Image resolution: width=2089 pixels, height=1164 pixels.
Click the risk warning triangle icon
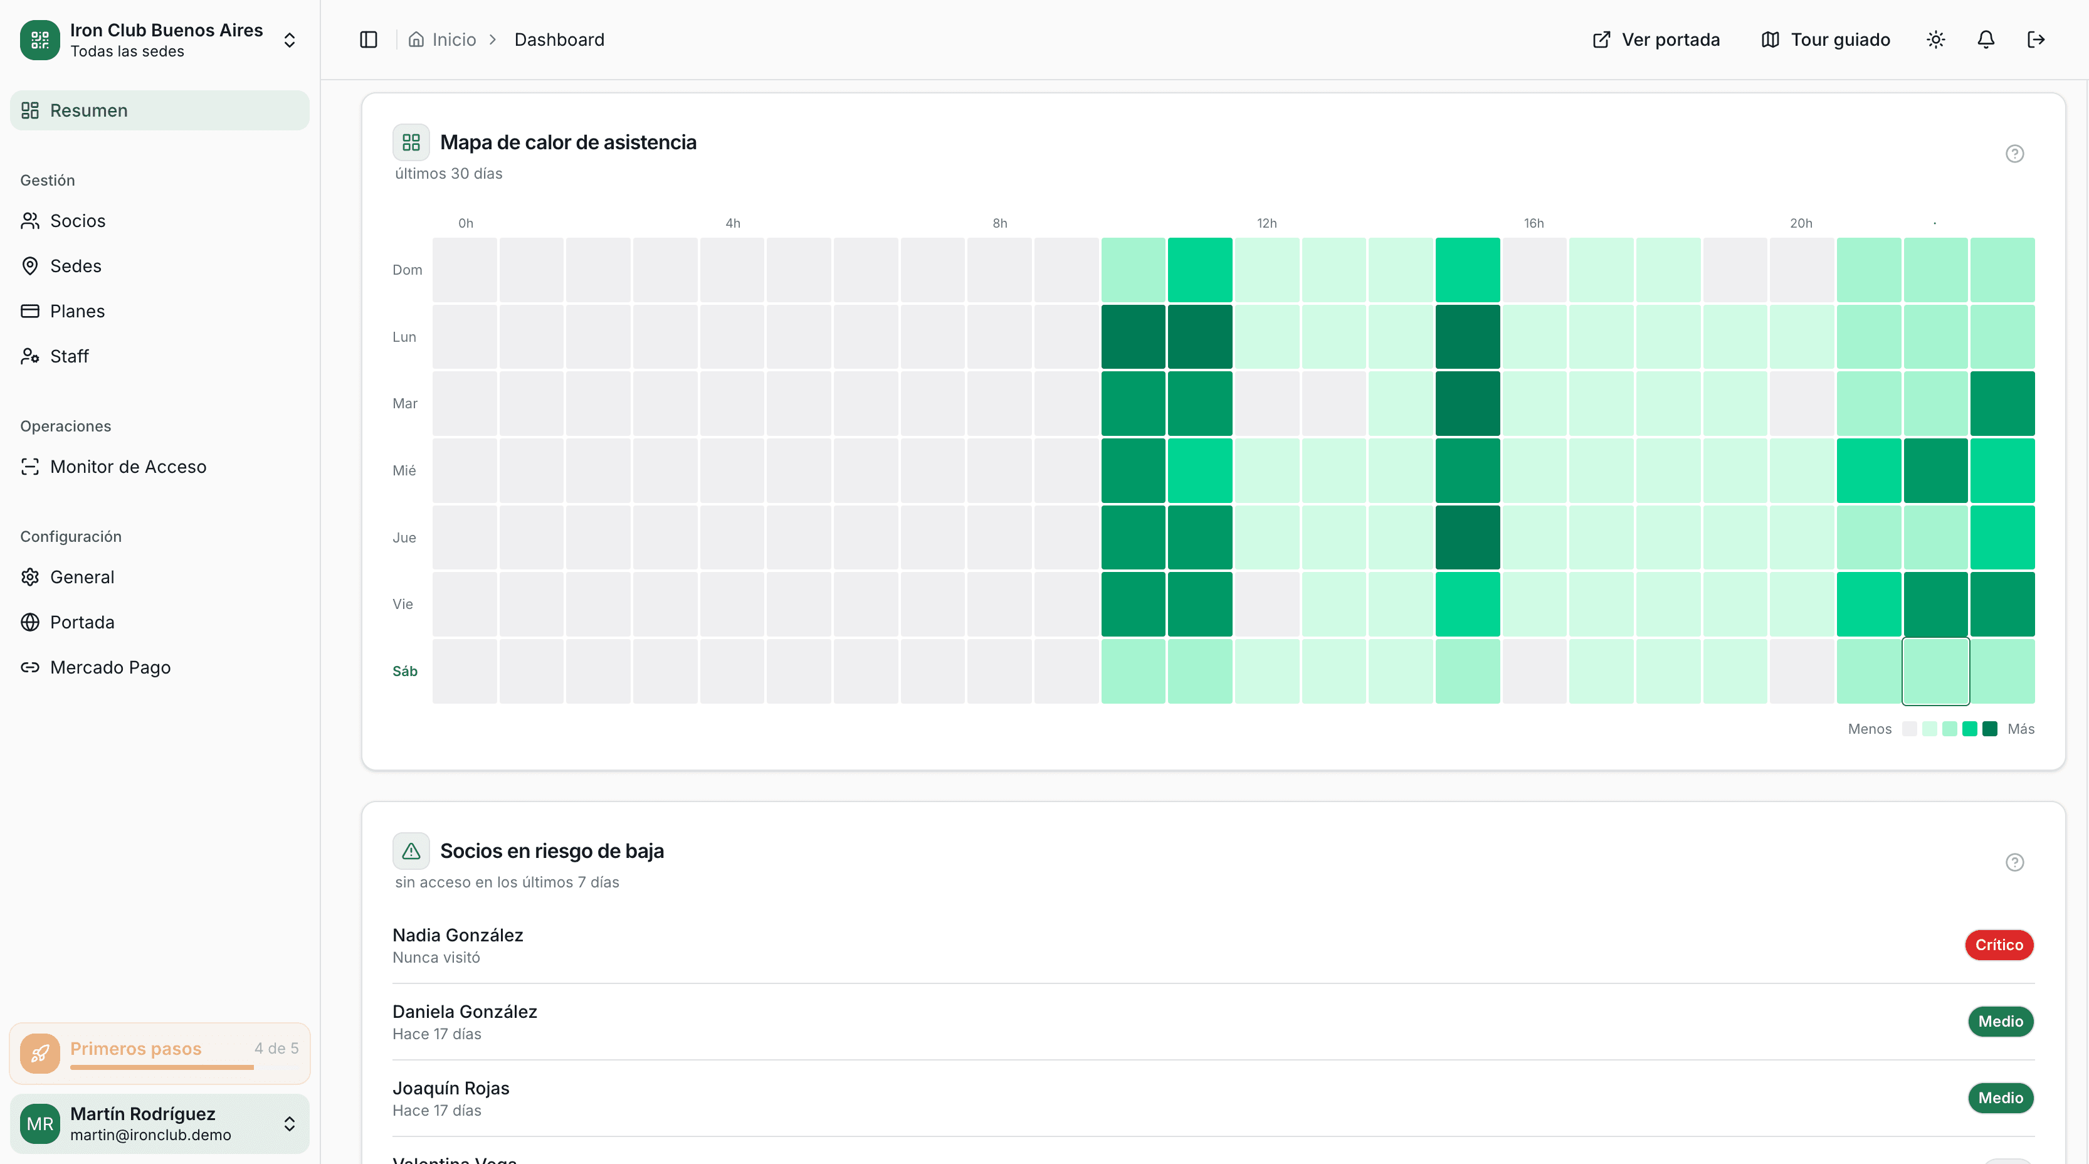(x=411, y=851)
